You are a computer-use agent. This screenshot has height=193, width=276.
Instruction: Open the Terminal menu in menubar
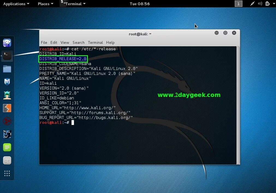(x=95, y=42)
